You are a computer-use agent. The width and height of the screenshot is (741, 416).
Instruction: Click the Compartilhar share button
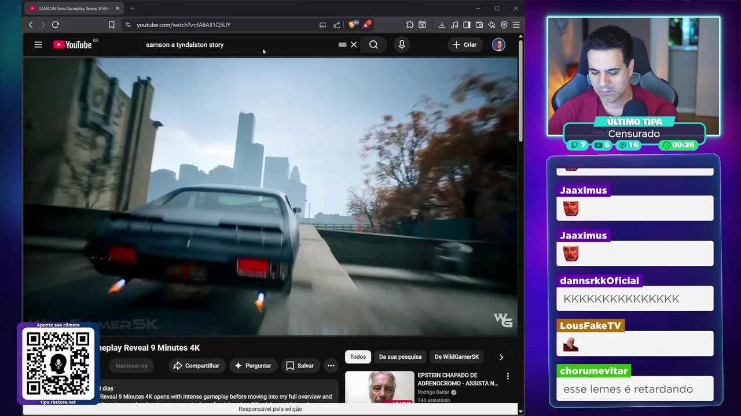[x=197, y=366]
